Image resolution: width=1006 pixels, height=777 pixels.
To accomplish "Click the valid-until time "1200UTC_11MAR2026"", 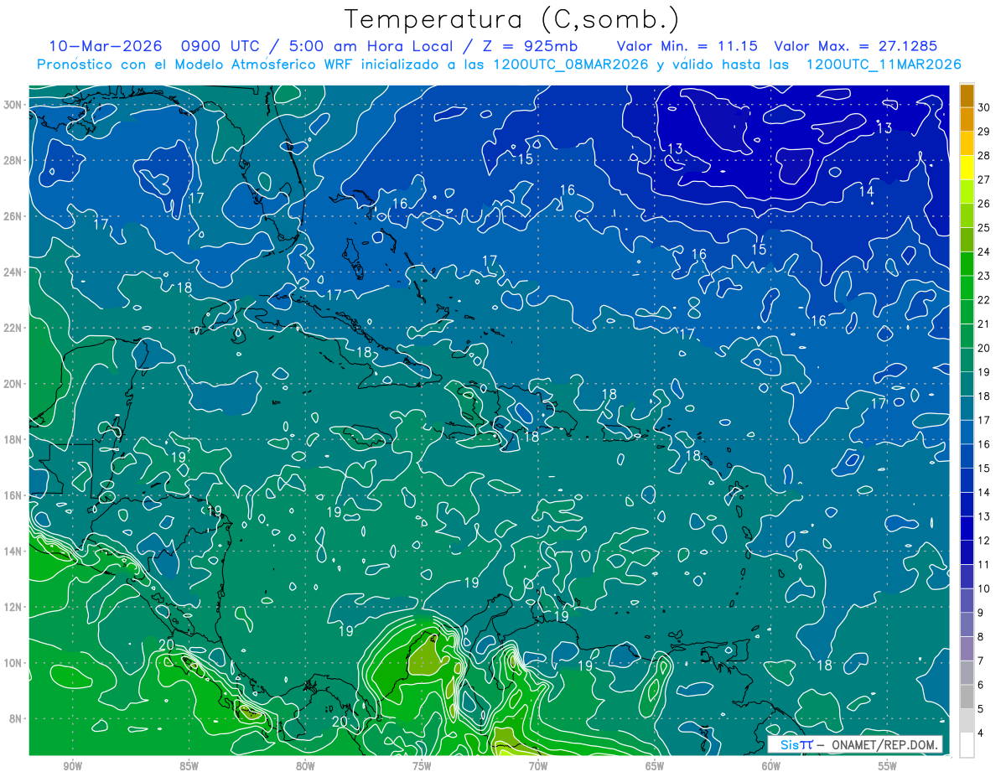I will [883, 65].
